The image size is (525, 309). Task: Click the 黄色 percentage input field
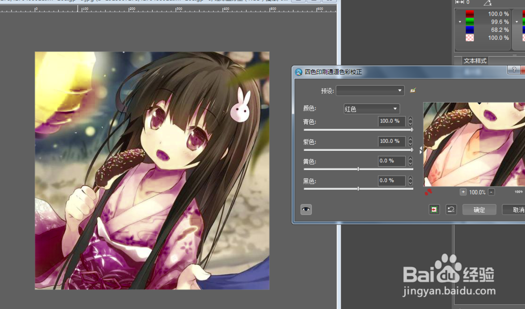392,161
